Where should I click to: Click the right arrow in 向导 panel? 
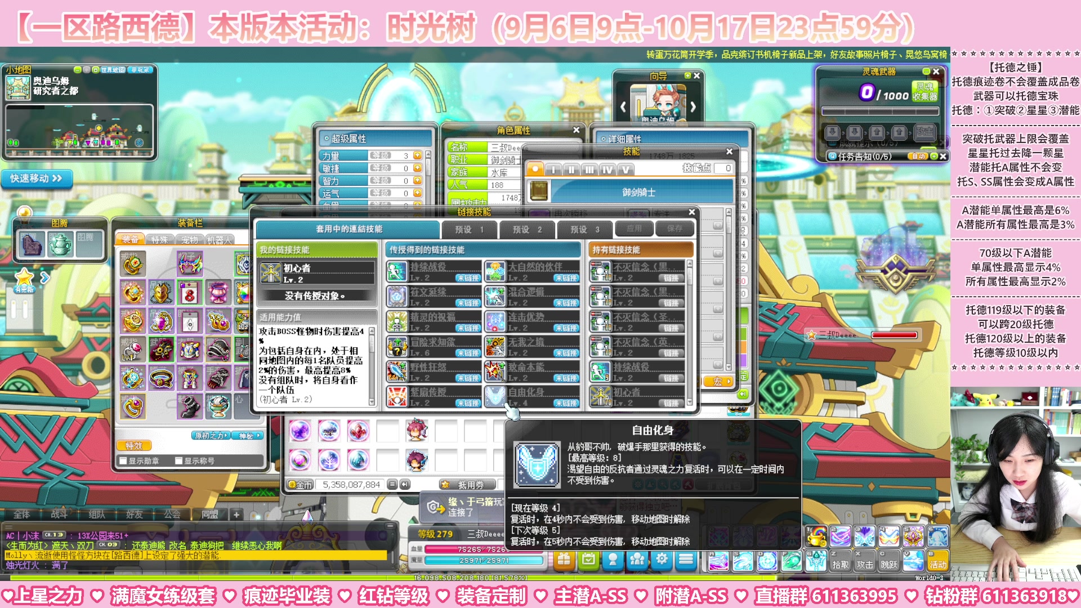[x=693, y=106]
